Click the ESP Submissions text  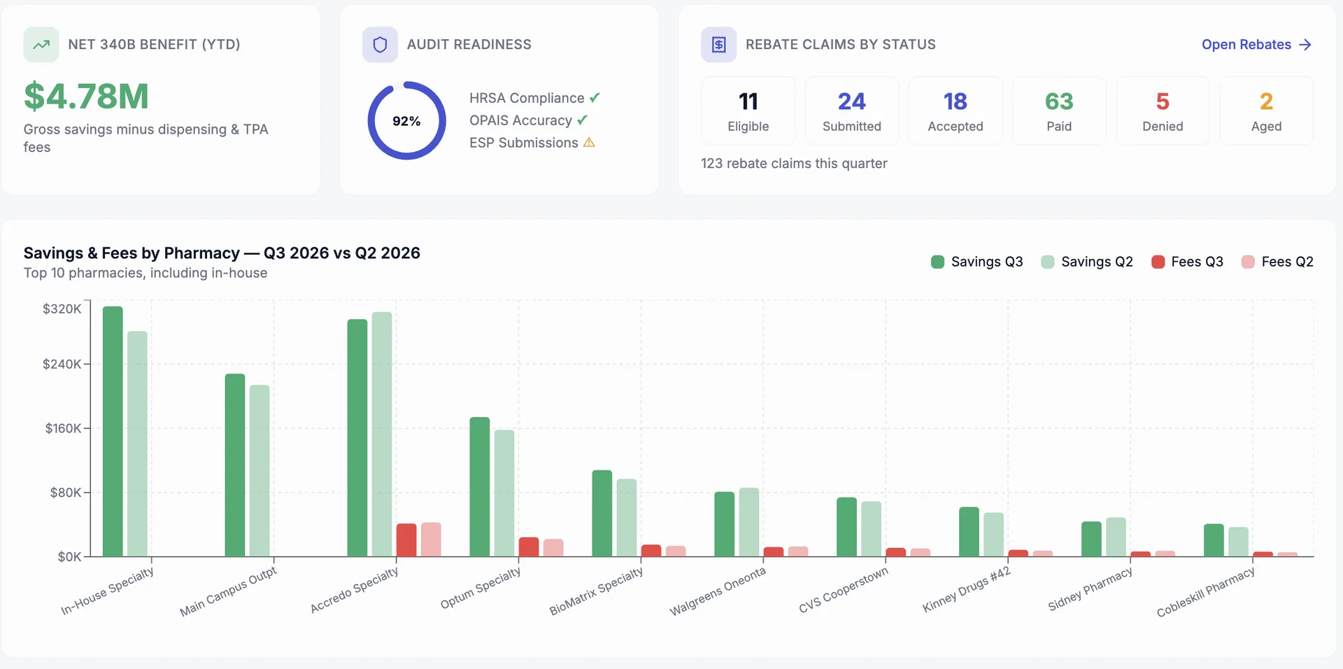click(524, 143)
